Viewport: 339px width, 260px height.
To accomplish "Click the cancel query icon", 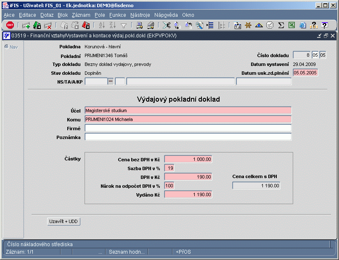I will 86,25.
